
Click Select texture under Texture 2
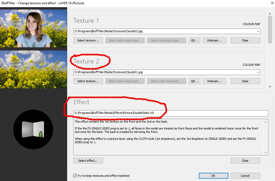click(88, 81)
